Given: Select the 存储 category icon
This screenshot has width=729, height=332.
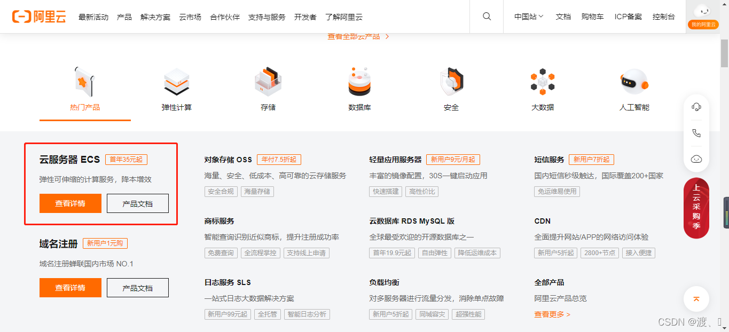Looking at the screenshot, I should 268,82.
